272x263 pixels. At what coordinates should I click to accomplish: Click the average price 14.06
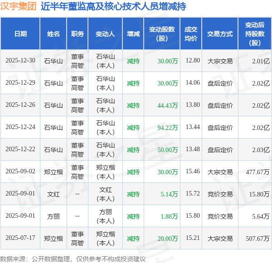coord(193,83)
